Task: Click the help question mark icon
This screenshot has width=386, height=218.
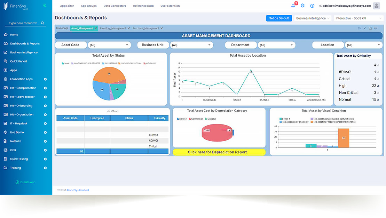Action: [x=312, y=6]
